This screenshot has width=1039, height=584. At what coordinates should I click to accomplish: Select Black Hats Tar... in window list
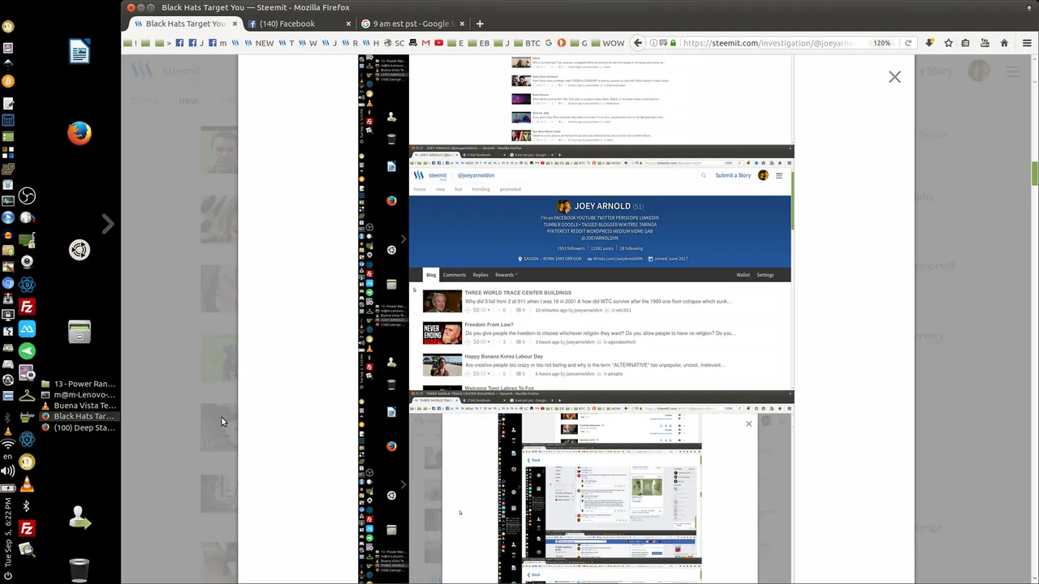click(78, 416)
